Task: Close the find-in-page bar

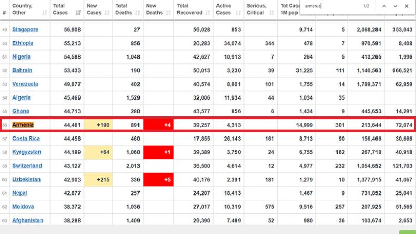Action: (x=407, y=6)
